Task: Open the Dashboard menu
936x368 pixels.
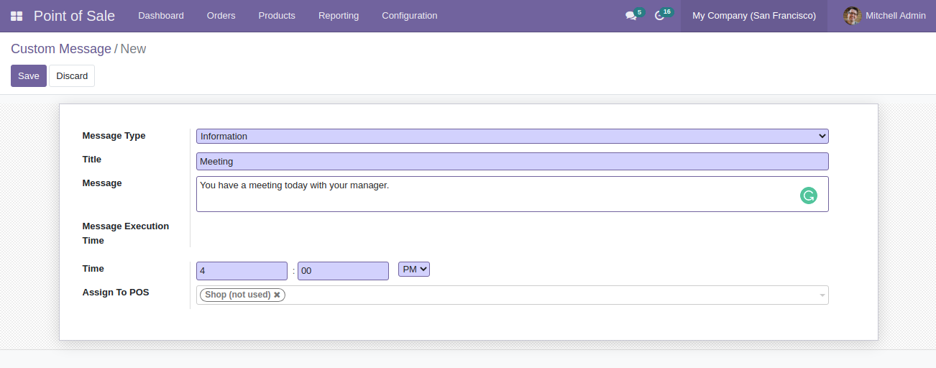Action: pos(160,16)
